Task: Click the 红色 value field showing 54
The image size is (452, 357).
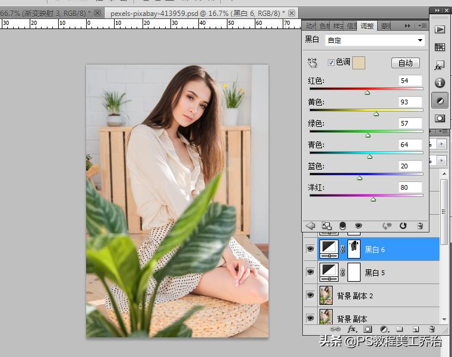Action: (410, 81)
